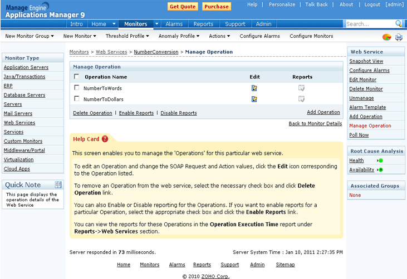Click the Web Services breadcrumb link
Viewport: 407px width, 279px height.
click(111, 52)
